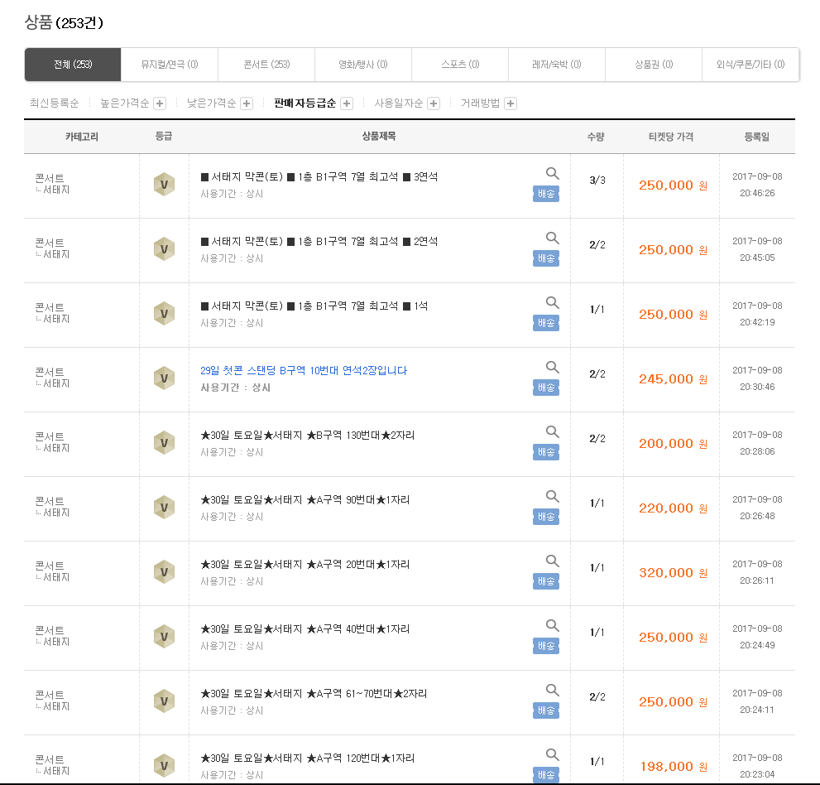Open 서태지 막콘 1층 B1구역 3연석 title
Viewport: 820px width, 785px height.
click(319, 177)
